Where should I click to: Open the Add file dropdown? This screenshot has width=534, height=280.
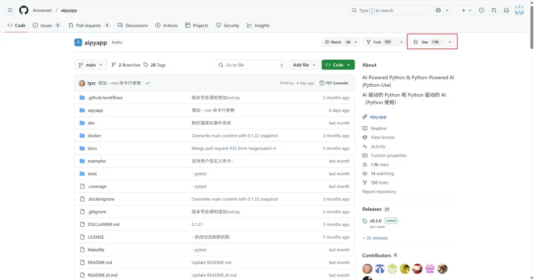pos(304,65)
